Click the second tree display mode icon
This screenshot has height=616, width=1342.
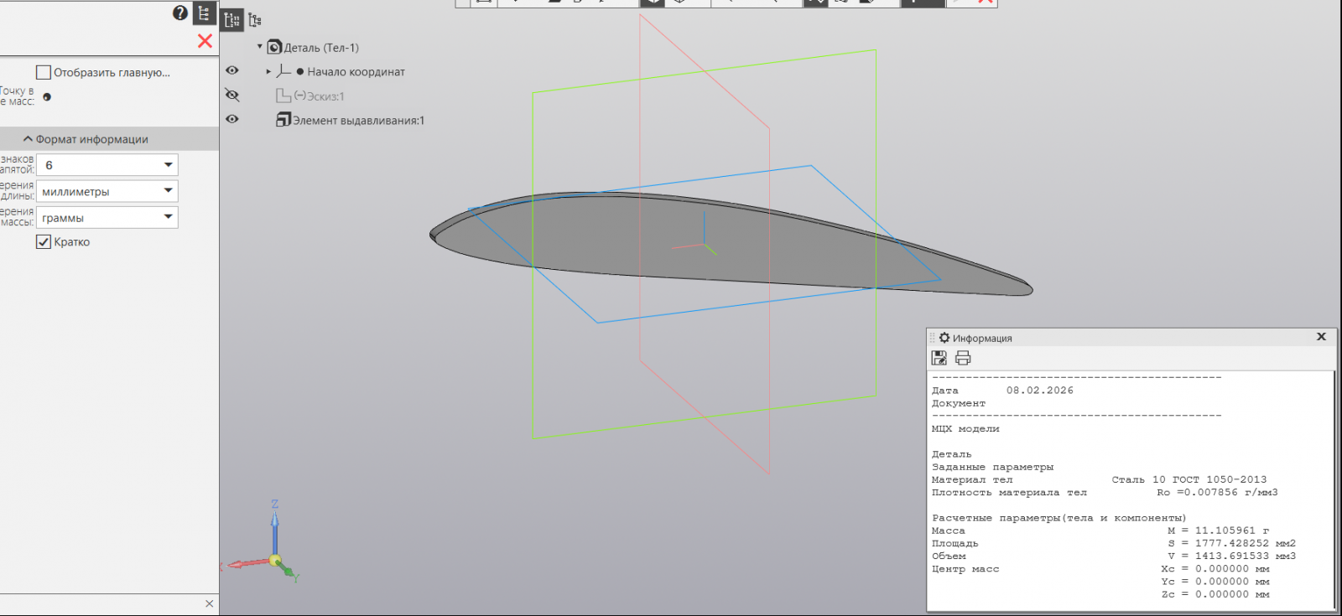(x=255, y=20)
